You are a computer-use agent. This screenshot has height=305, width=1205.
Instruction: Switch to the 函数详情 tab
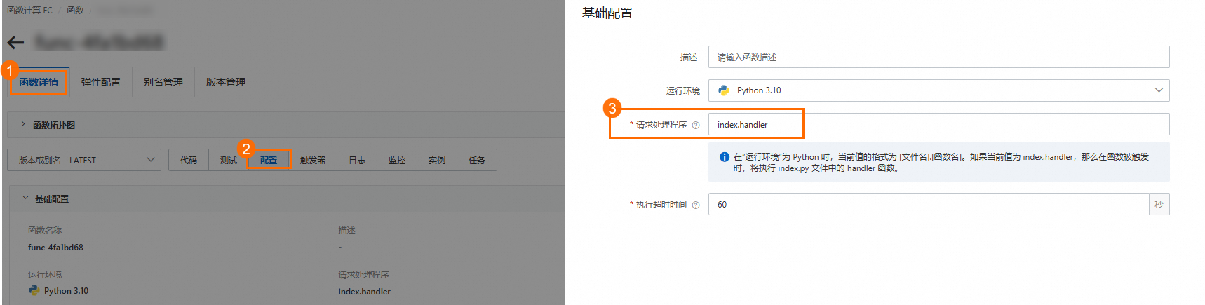click(x=39, y=82)
